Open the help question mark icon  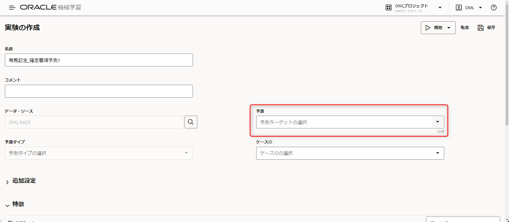point(494,8)
